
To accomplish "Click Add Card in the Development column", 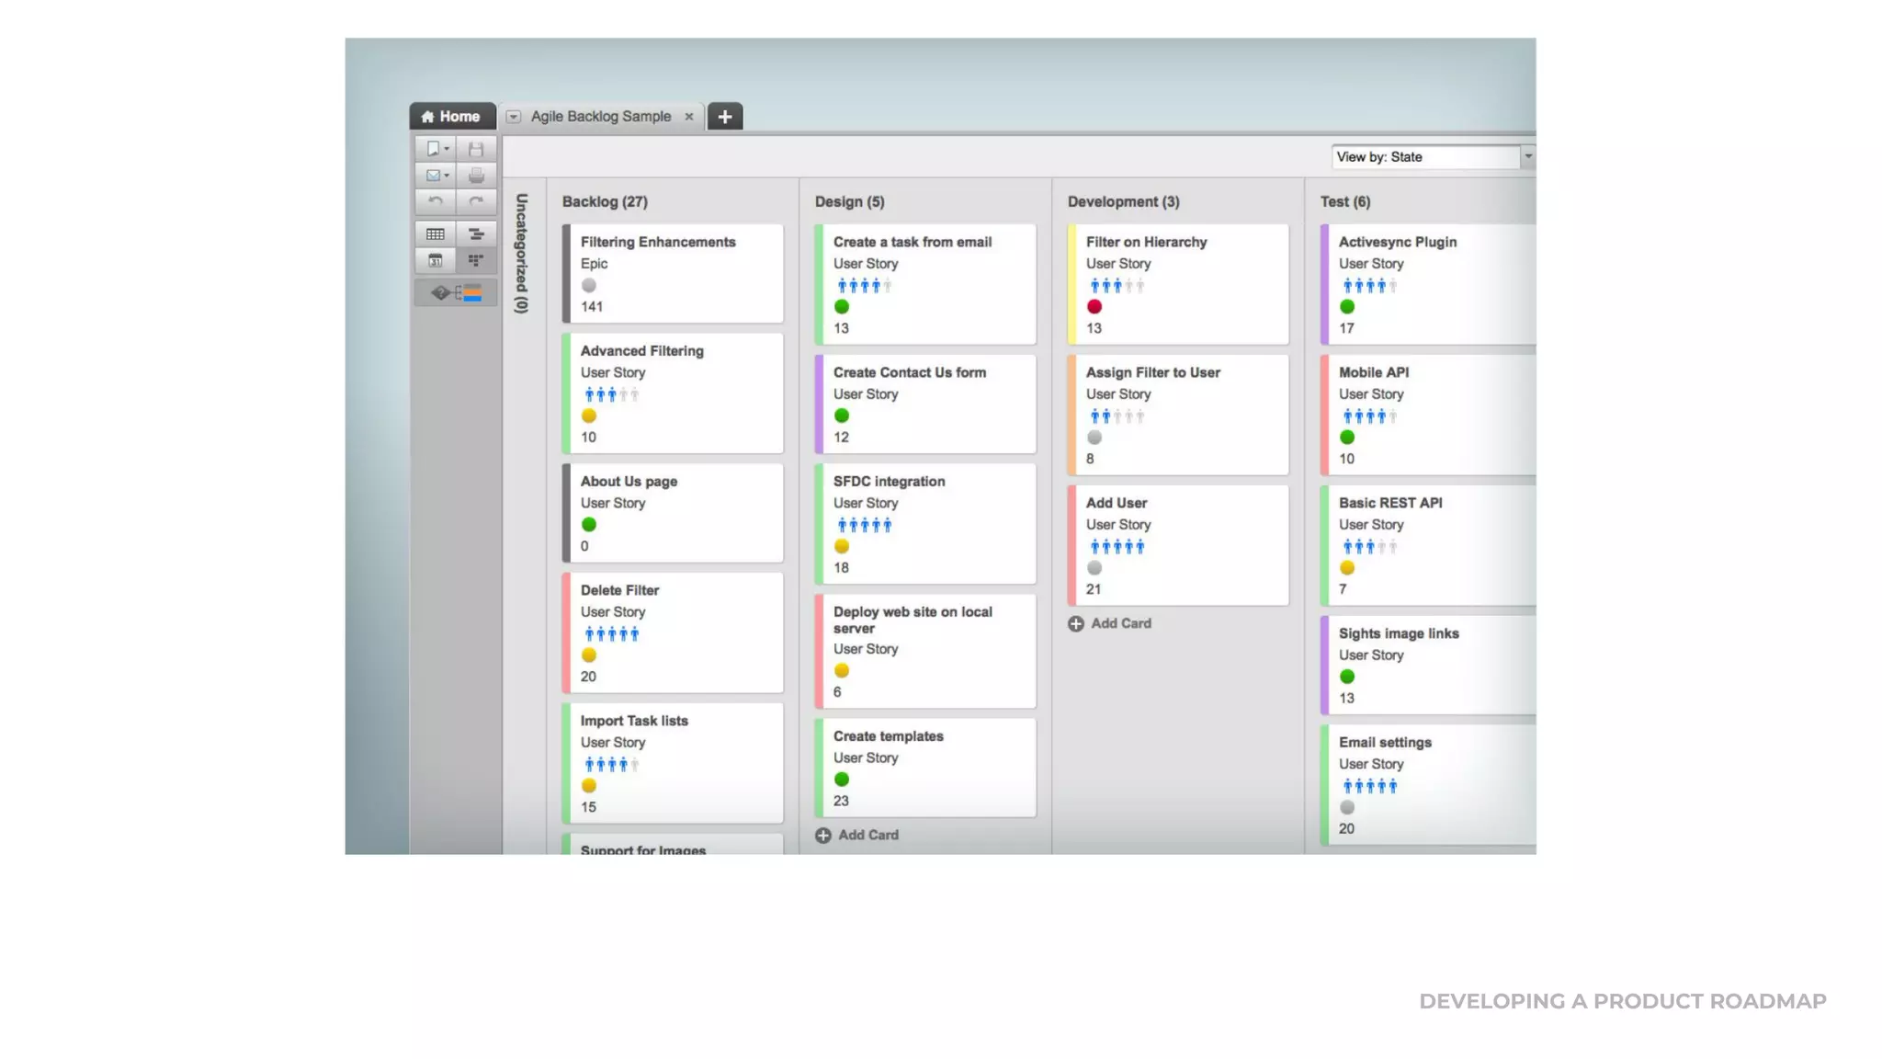I will (x=1109, y=623).
